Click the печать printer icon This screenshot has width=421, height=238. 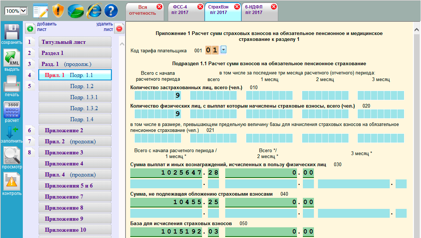point(11,84)
